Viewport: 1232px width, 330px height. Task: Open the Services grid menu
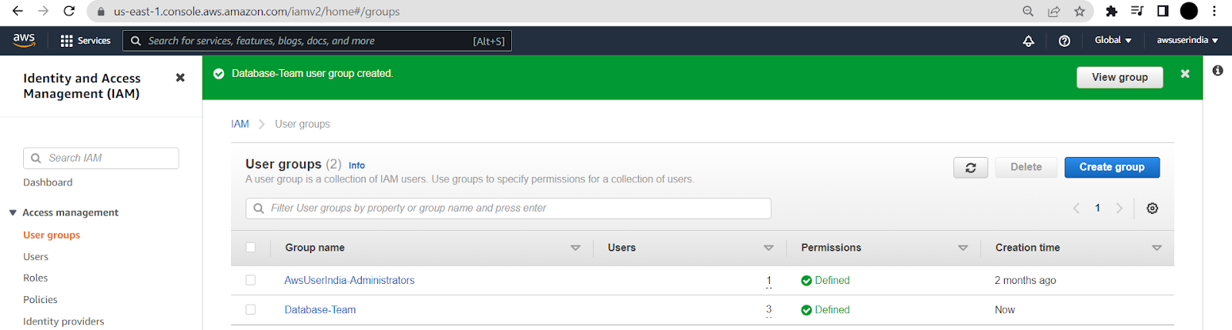point(85,41)
